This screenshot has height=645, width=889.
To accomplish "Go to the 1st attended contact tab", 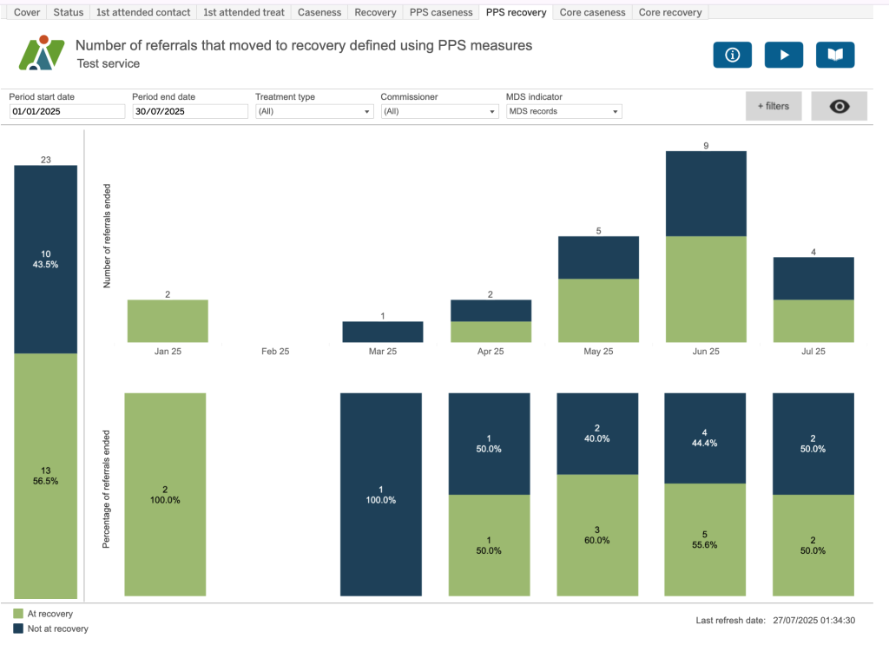I will [x=142, y=12].
